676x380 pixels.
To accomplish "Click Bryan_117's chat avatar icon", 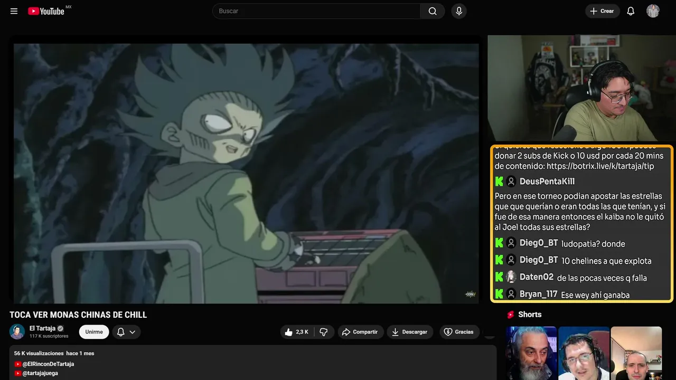I will [x=511, y=294].
